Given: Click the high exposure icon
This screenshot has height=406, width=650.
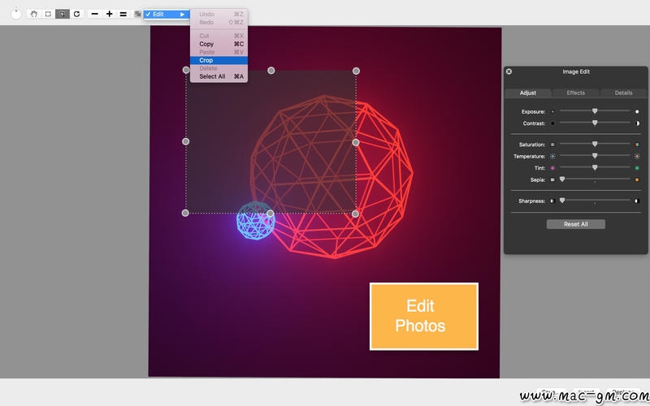Looking at the screenshot, I should (637, 111).
